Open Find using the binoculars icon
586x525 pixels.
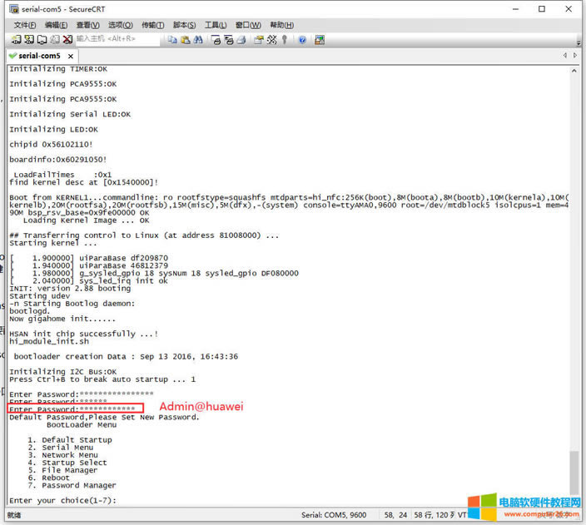point(196,39)
